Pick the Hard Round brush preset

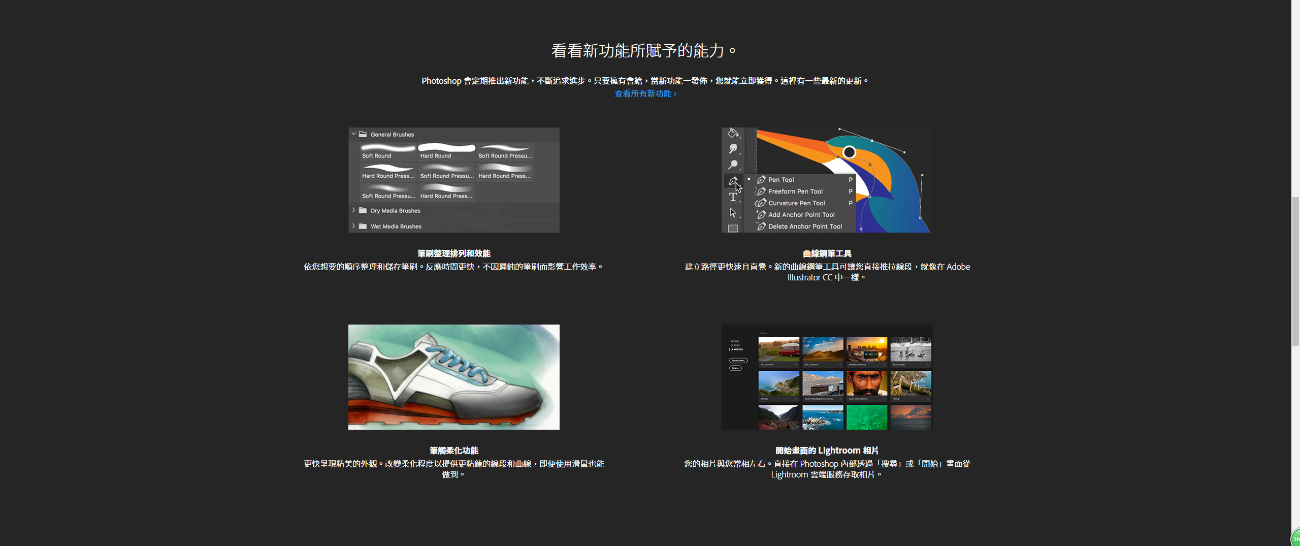446,151
